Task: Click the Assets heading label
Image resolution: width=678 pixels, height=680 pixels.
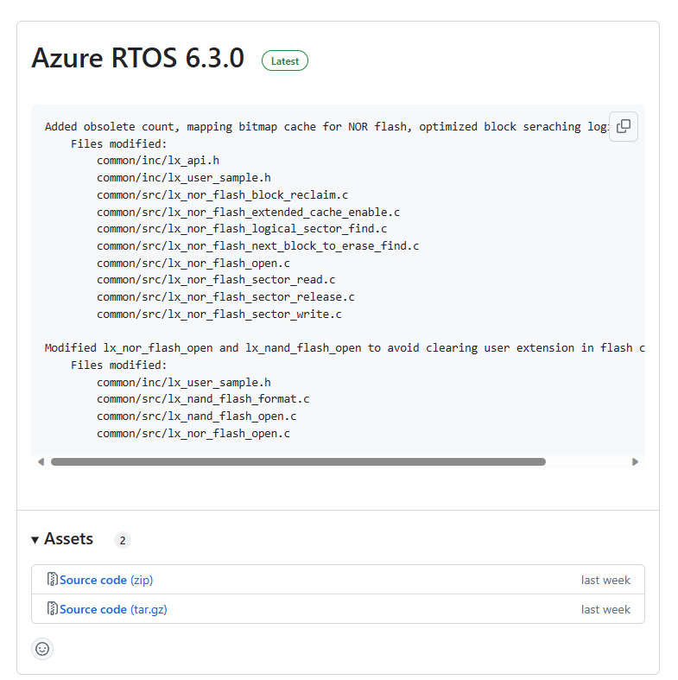Action: (68, 538)
